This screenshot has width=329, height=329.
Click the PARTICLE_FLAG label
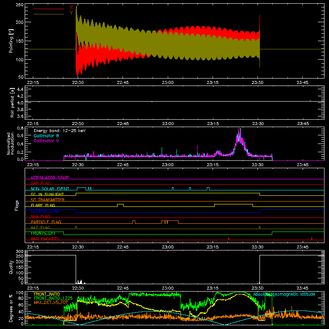46,222
